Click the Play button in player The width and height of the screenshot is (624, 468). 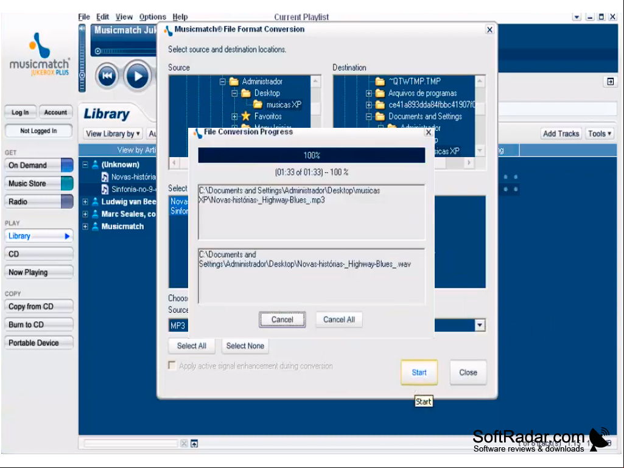(x=138, y=75)
